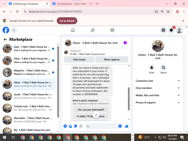
Task: Send quick response 'In talks. I'll let you know.'
Action: click(91, 116)
